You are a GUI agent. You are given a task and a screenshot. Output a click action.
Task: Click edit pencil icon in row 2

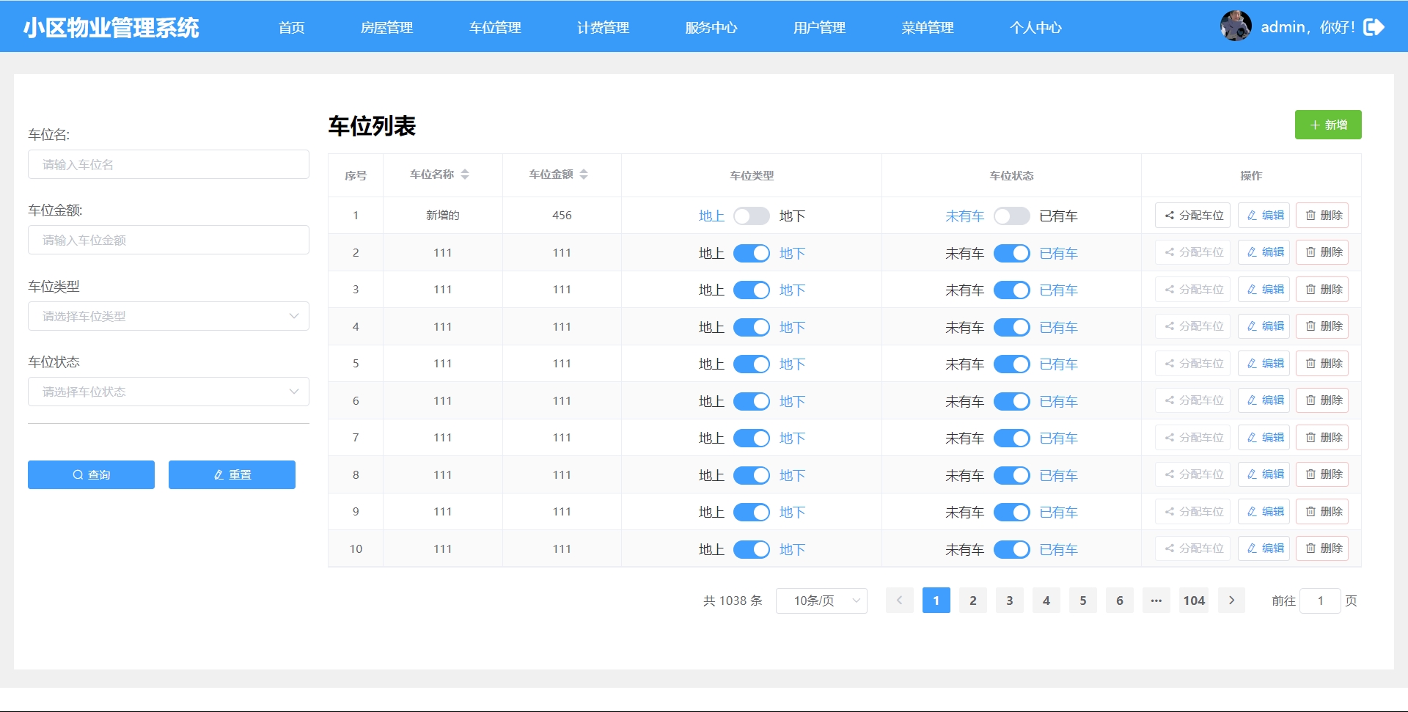1252,252
